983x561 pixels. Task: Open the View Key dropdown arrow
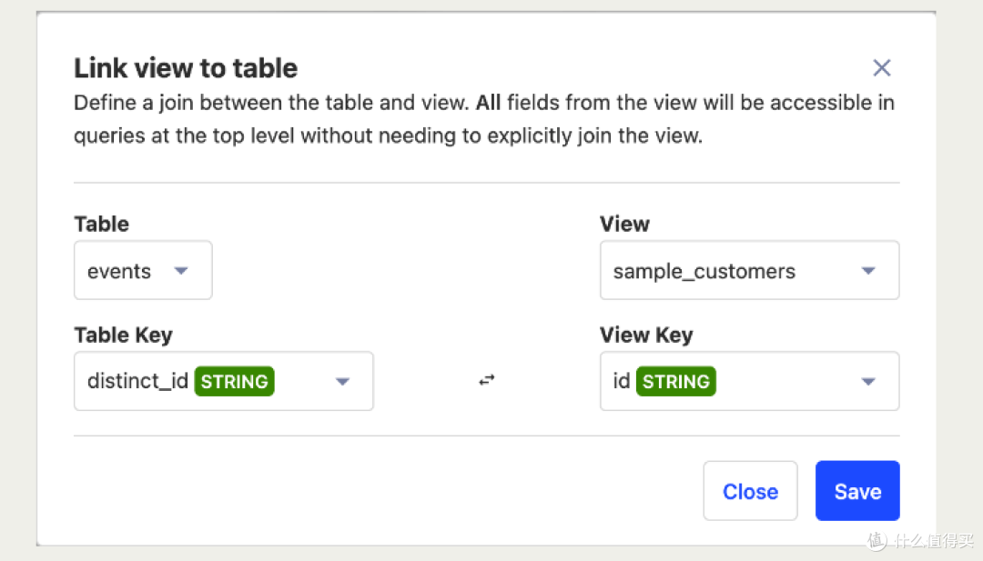tap(868, 381)
